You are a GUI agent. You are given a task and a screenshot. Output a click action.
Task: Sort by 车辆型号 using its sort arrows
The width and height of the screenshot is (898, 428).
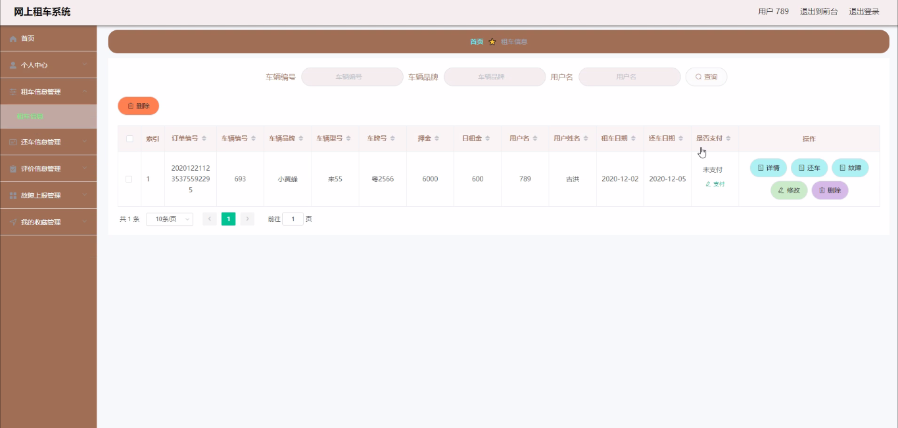[x=348, y=139]
